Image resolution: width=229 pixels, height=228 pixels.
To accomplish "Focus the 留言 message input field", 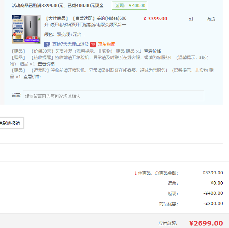I will coord(114,96).
